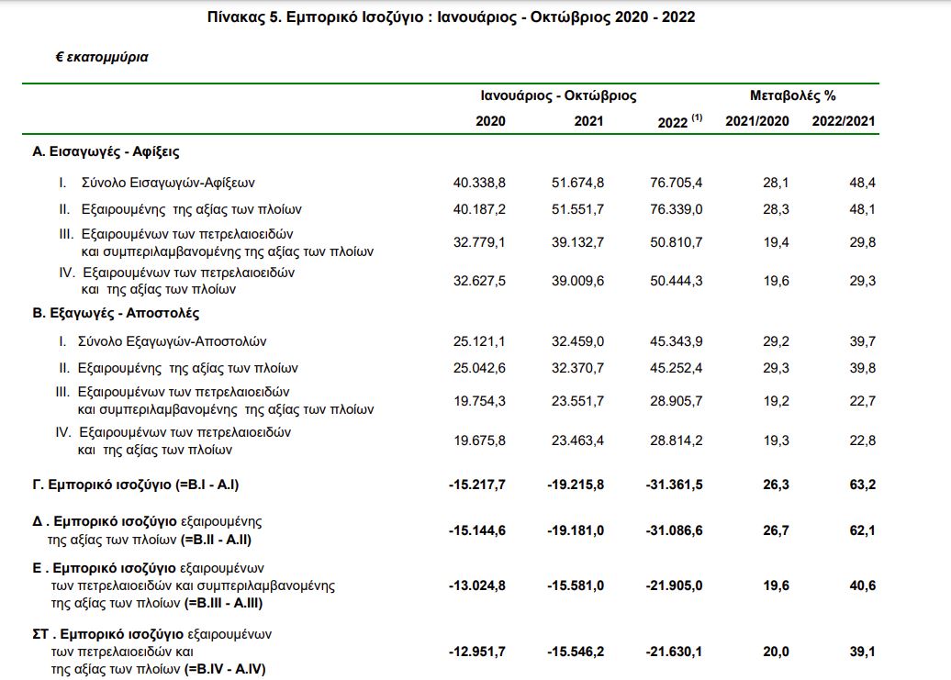The height and width of the screenshot is (680, 951).
Task: Select the '€ εκατομμύρια' unit label
Action: point(102,57)
